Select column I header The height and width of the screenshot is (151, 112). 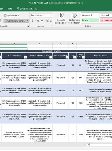pyautogui.click(x=81, y=44)
